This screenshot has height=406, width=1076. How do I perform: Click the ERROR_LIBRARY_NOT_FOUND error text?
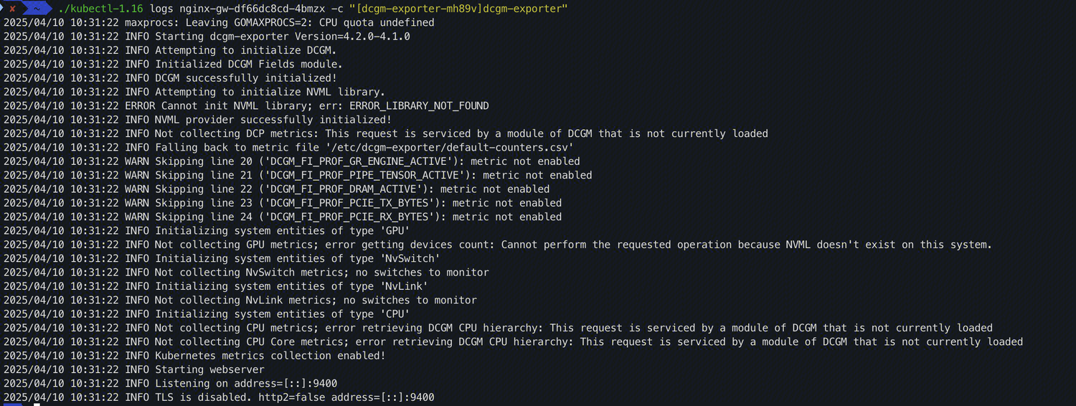coord(419,105)
